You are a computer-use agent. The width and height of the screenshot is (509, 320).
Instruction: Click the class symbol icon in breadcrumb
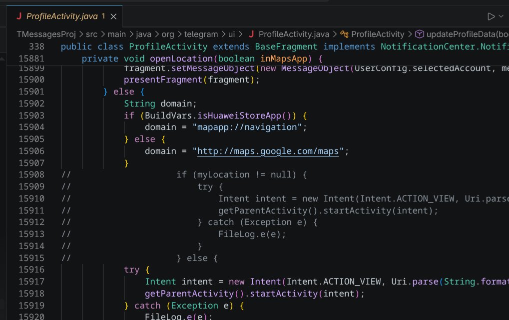344,34
